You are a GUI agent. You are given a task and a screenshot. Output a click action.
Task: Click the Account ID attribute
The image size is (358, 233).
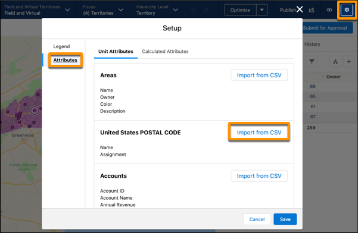pyautogui.click(x=112, y=191)
